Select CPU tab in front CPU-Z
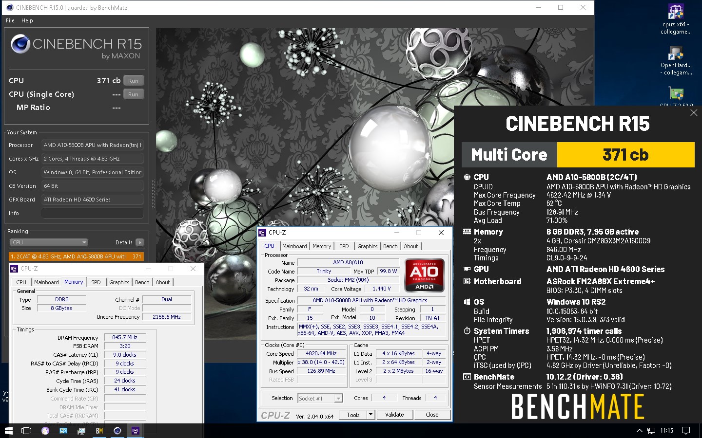The width and height of the screenshot is (702, 438). [269, 246]
